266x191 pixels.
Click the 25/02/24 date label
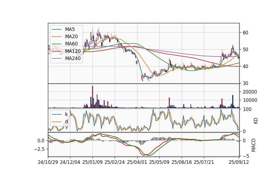(x=115, y=162)
